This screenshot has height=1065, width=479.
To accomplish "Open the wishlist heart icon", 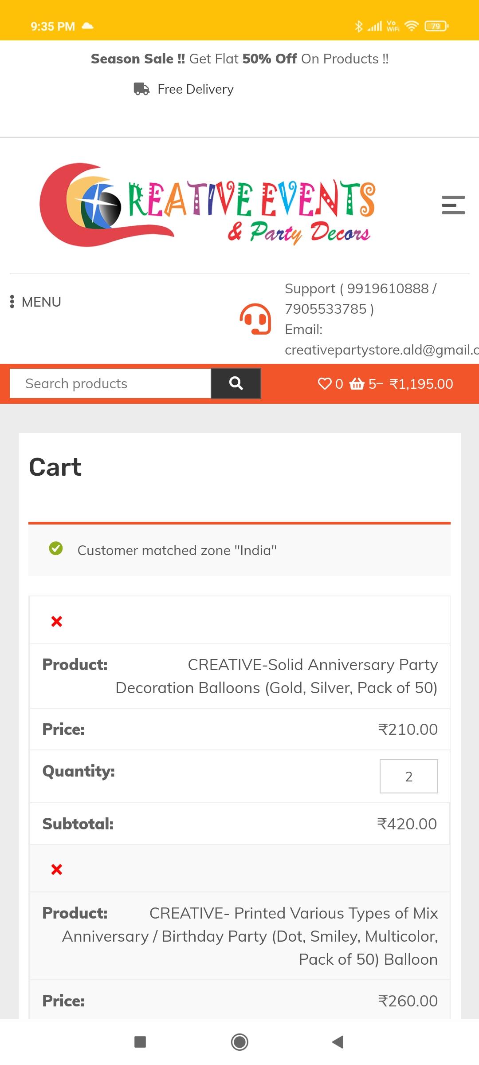I will coord(325,383).
